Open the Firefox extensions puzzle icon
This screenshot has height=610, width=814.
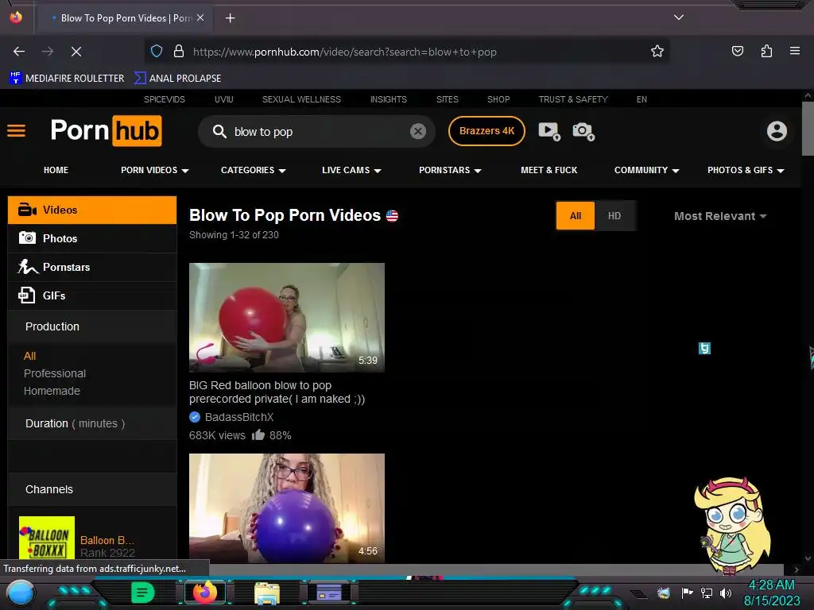tap(766, 51)
